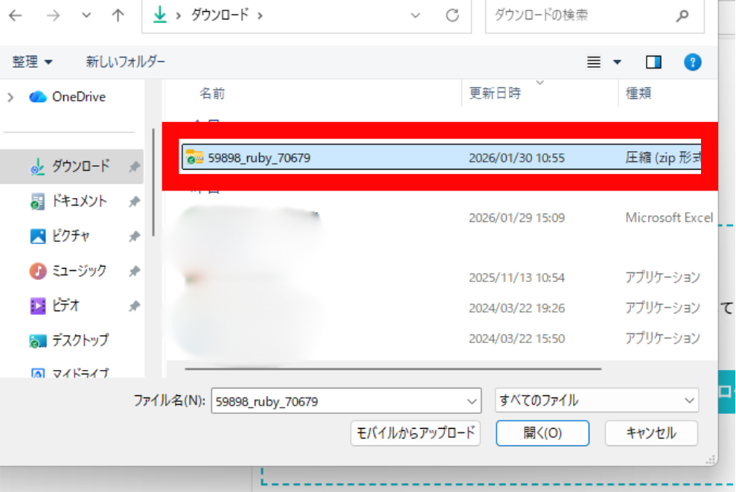Click the horizontal scrollbar in file list
Image resolution: width=736 pixels, height=492 pixels.
(393, 367)
